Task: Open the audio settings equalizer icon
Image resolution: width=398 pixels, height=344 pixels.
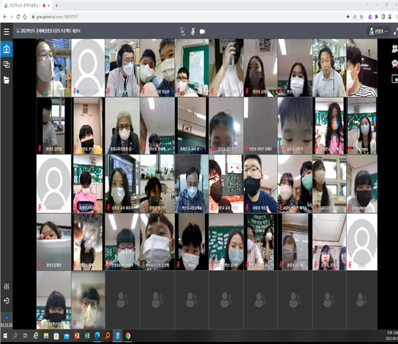Action: tap(6, 286)
